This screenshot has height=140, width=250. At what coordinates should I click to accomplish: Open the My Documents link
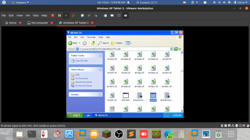(82, 78)
